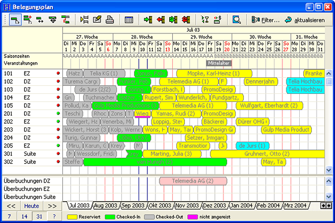The width and height of the screenshot is (335, 223).
Task: Click the row list with yellow arrow icon
Action: pyautogui.click(x=84, y=20)
